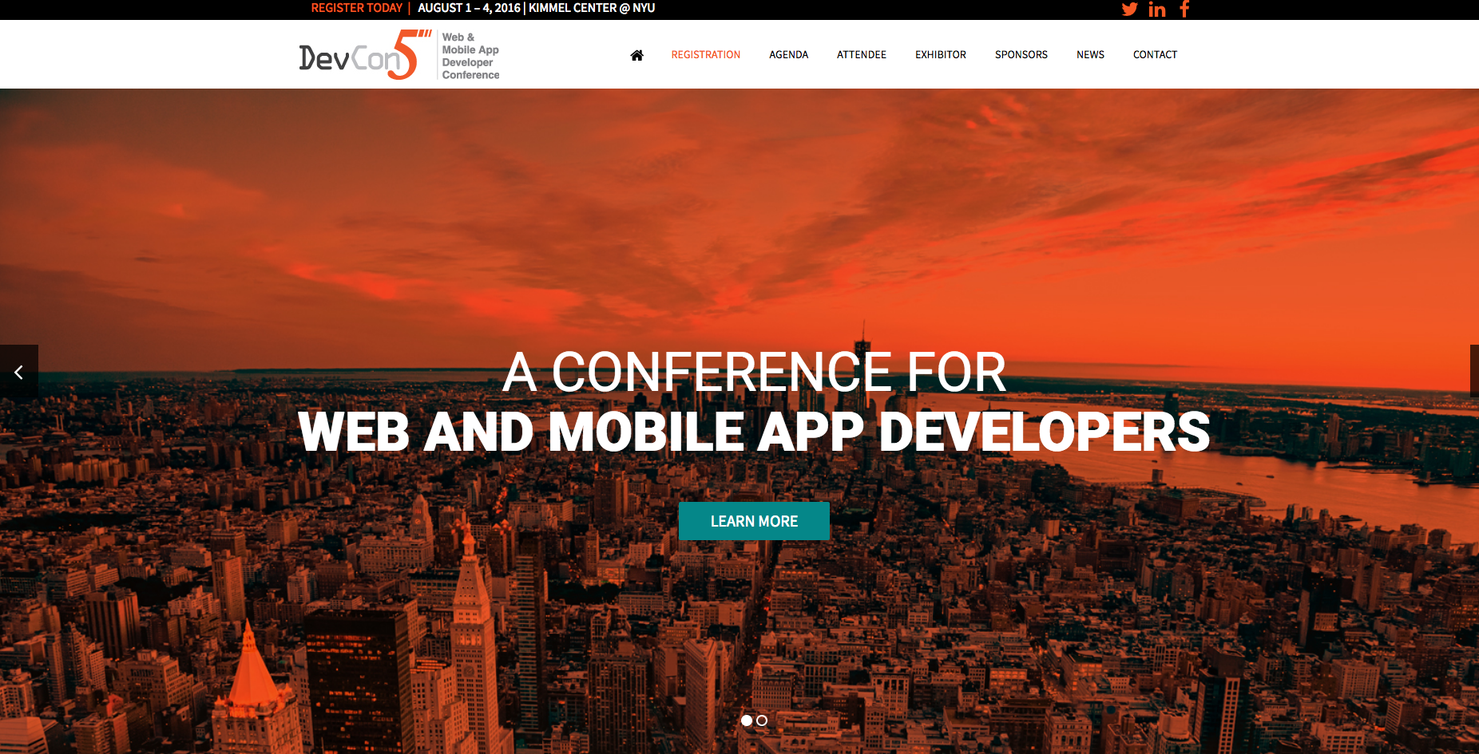Select the first slideshow indicator dot
The height and width of the screenshot is (754, 1479).
[747, 720]
